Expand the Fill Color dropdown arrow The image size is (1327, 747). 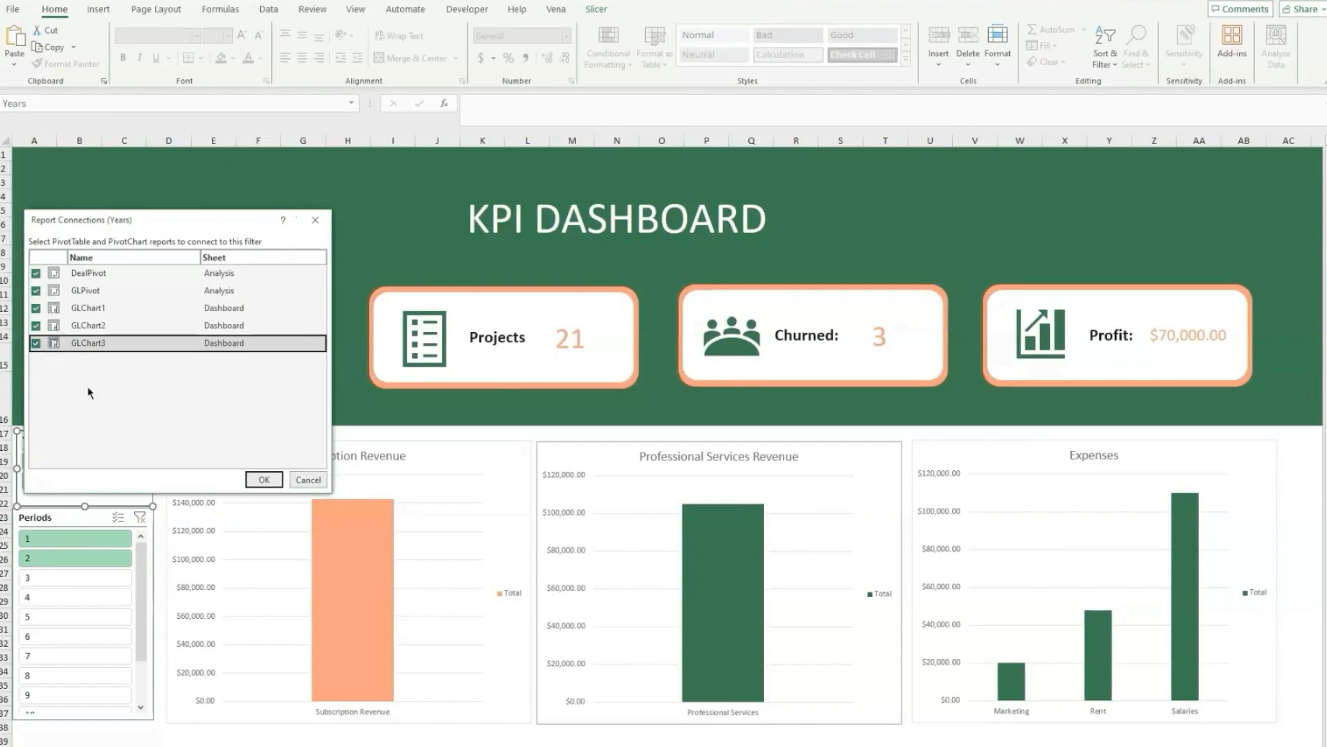pos(232,58)
